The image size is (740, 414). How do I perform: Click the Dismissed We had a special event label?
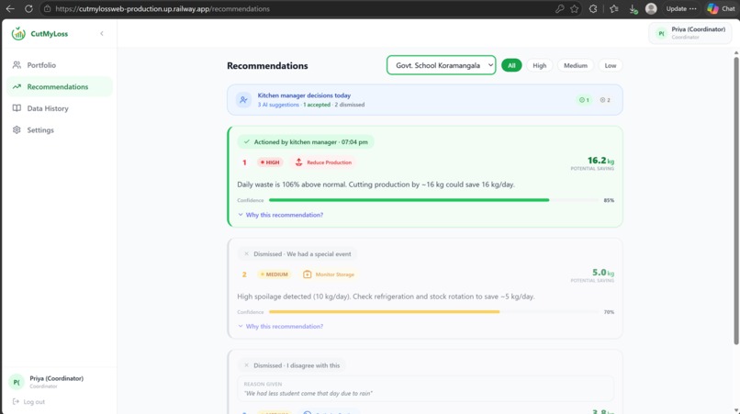point(297,254)
